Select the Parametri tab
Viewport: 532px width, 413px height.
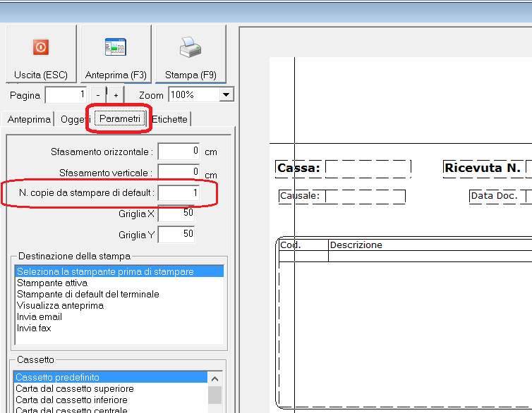[x=120, y=119]
